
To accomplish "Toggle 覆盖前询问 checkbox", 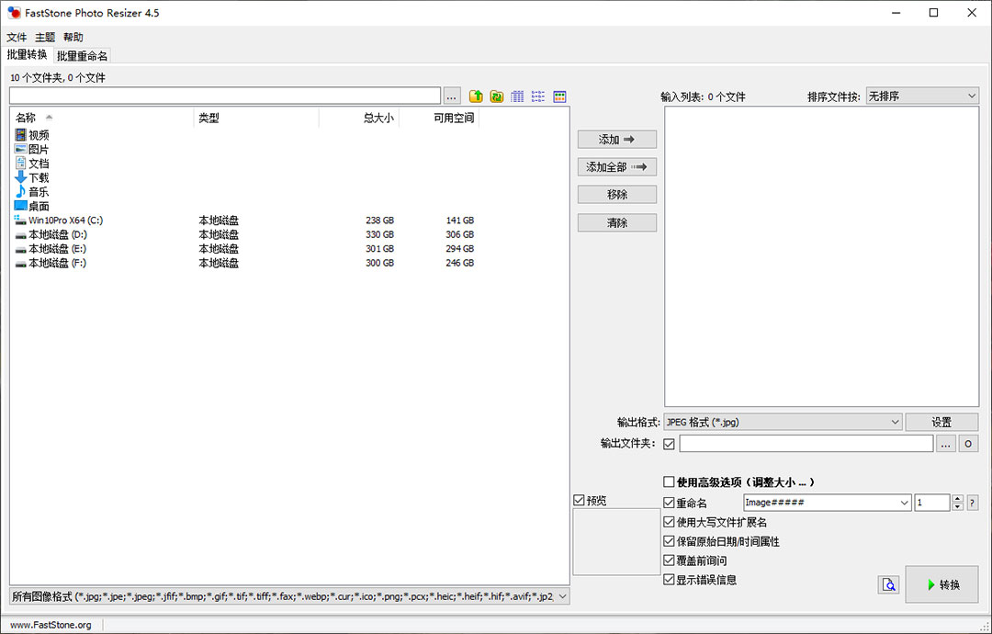I will [x=669, y=560].
